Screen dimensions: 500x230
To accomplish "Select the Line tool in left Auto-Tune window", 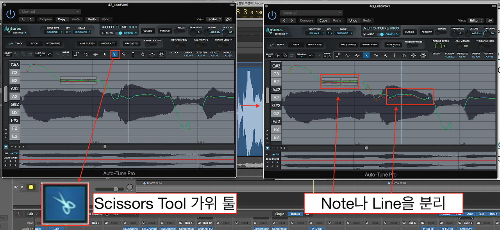I will [x=77, y=54].
